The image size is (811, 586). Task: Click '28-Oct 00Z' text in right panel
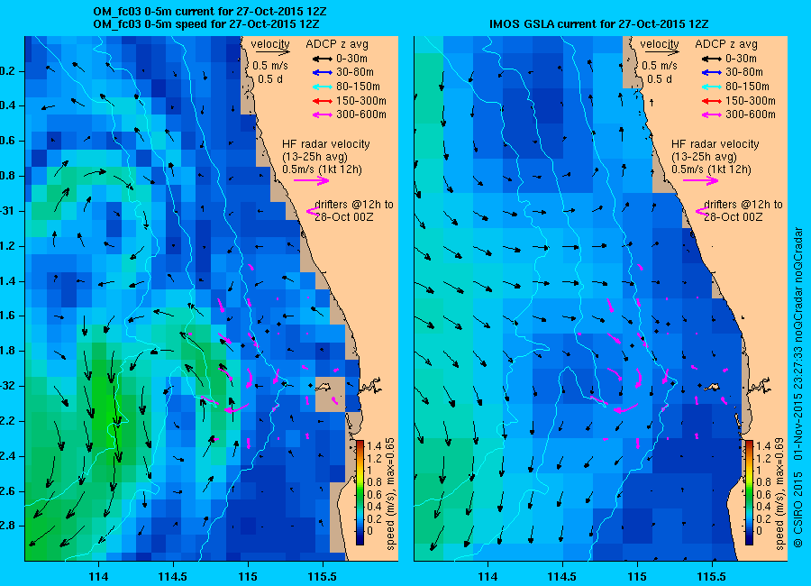pos(734,217)
